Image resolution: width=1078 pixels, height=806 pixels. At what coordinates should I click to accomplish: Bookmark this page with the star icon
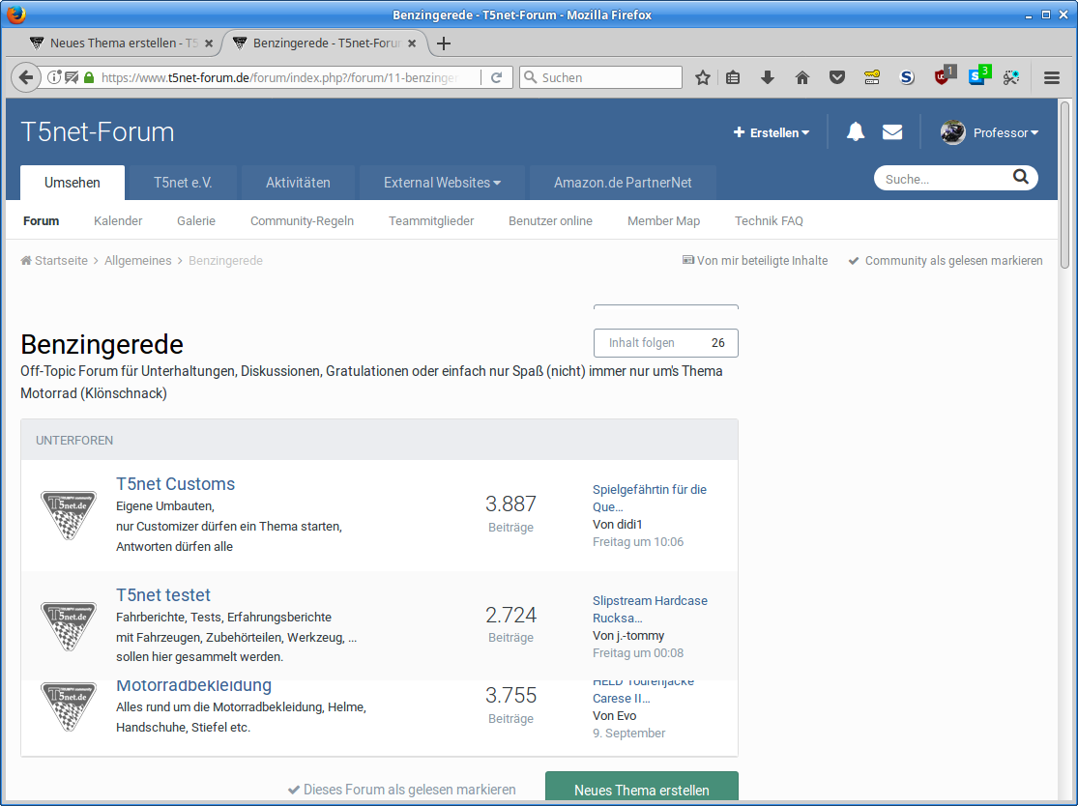point(702,77)
